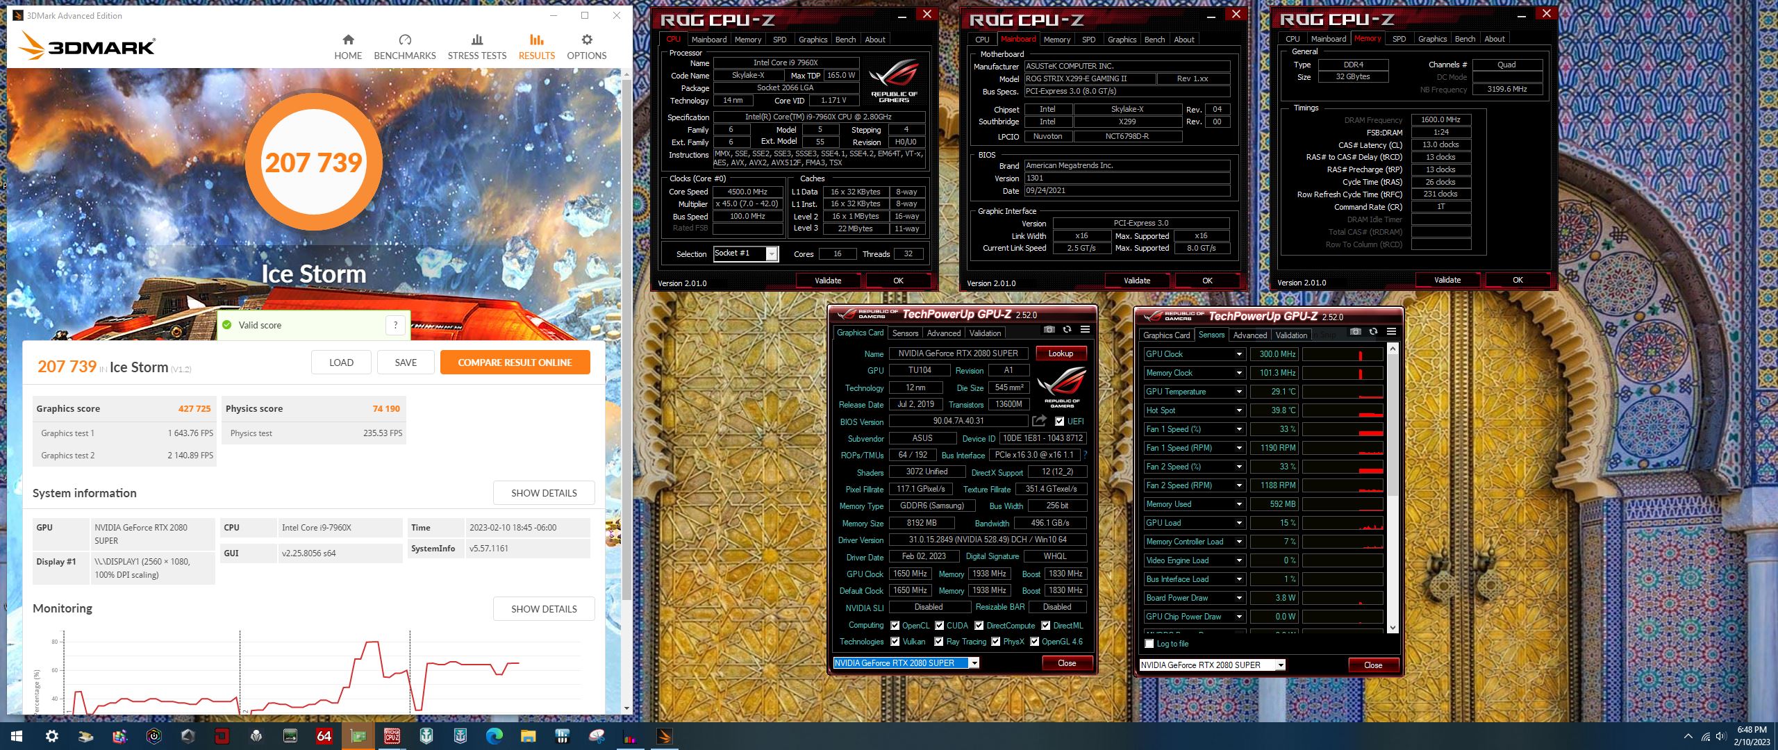Open ROG CPU-Z icon in taskbar
1778x750 pixels.
pyautogui.click(x=392, y=736)
